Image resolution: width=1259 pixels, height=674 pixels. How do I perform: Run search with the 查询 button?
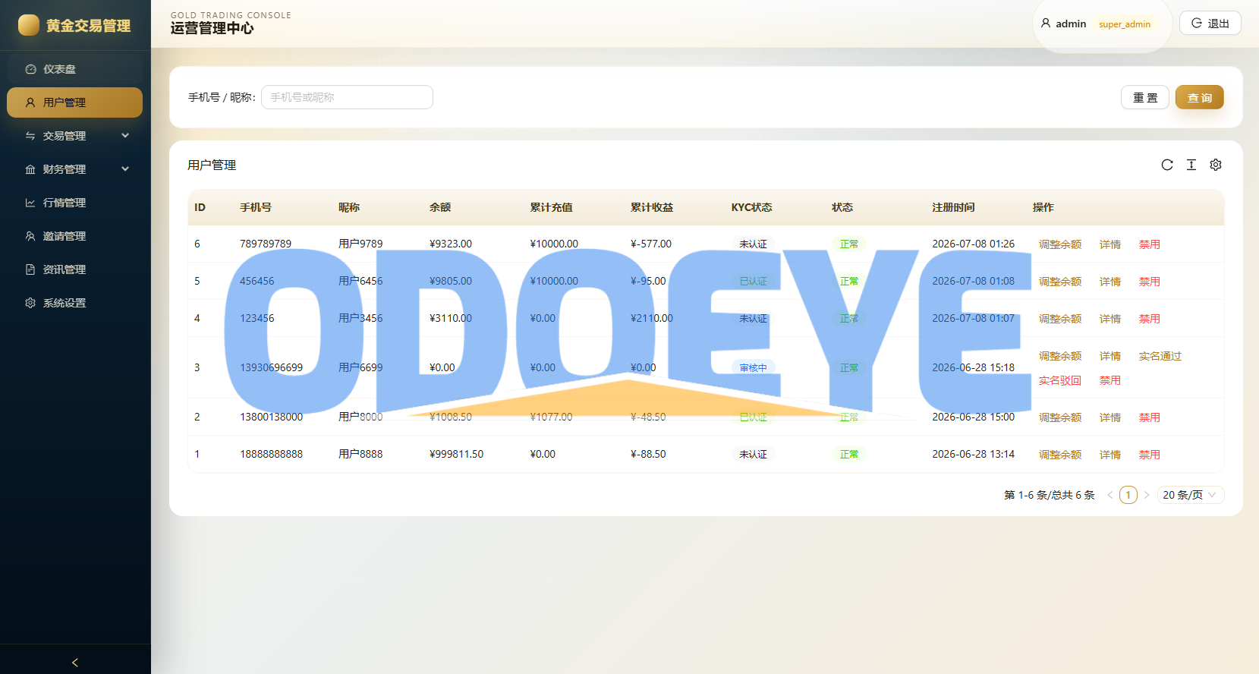pyautogui.click(x=1199, y=97)
